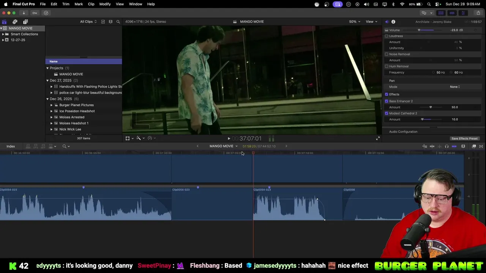Open the Trim menu
The height and width of the screenshot is (273, 486).
66,4
